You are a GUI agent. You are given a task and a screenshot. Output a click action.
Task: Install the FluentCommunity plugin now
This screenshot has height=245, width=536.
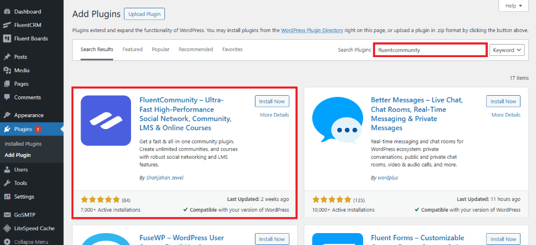(x=272, y=101)
